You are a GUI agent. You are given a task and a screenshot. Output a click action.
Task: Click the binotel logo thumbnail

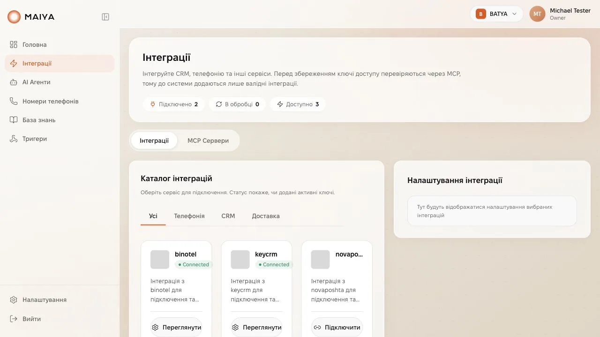(160, 259)
